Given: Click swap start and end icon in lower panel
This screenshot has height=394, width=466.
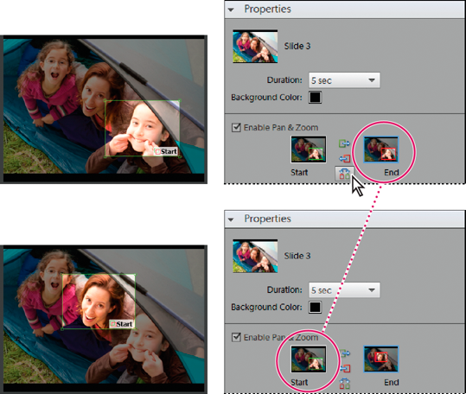Looking at the screenshot, I should 344,384.
